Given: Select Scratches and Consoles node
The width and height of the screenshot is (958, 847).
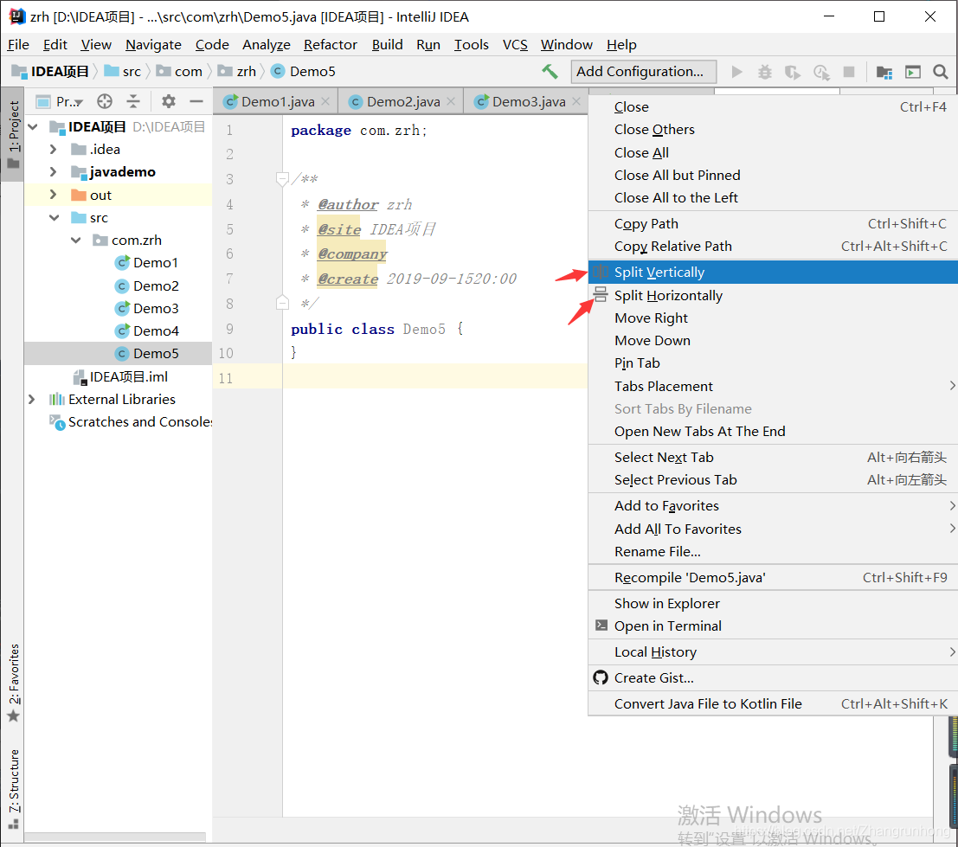Looking at the screenshot, I should coord(131,422).
